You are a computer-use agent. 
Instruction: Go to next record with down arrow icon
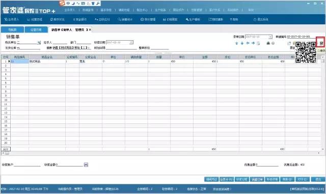tap(242, 43)
